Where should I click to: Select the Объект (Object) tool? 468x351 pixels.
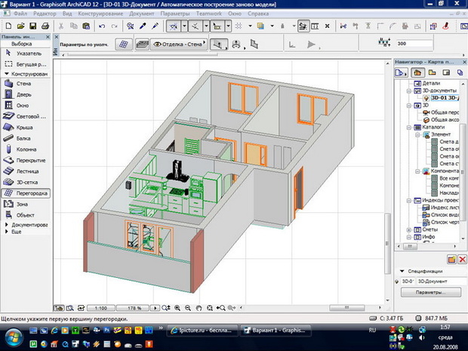[26, 215]
